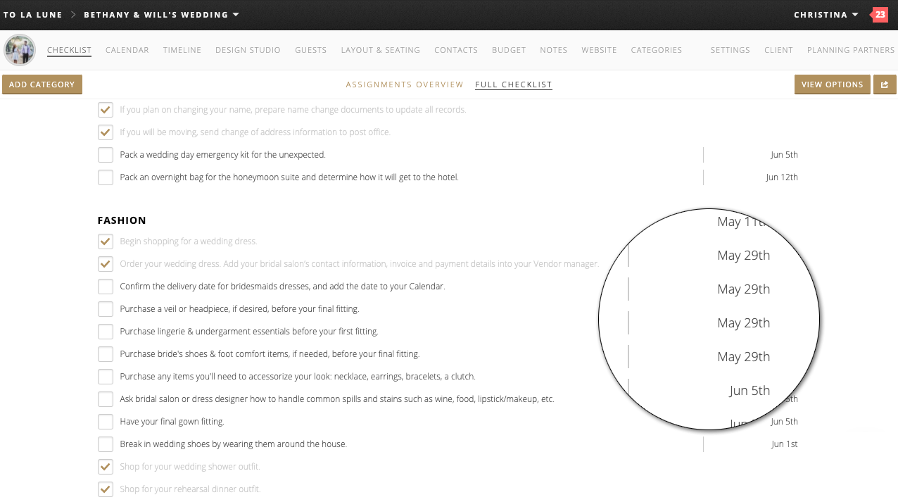Click the couple's profile photo thumbnail
Image resolution: width=898 pixels, height=502 pixels.
(19, 50)
